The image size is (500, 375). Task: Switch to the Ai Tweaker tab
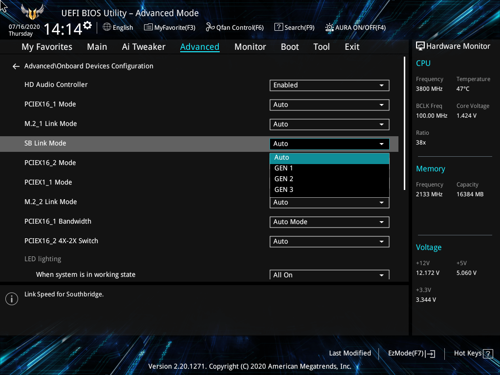[x=144, y=47]
